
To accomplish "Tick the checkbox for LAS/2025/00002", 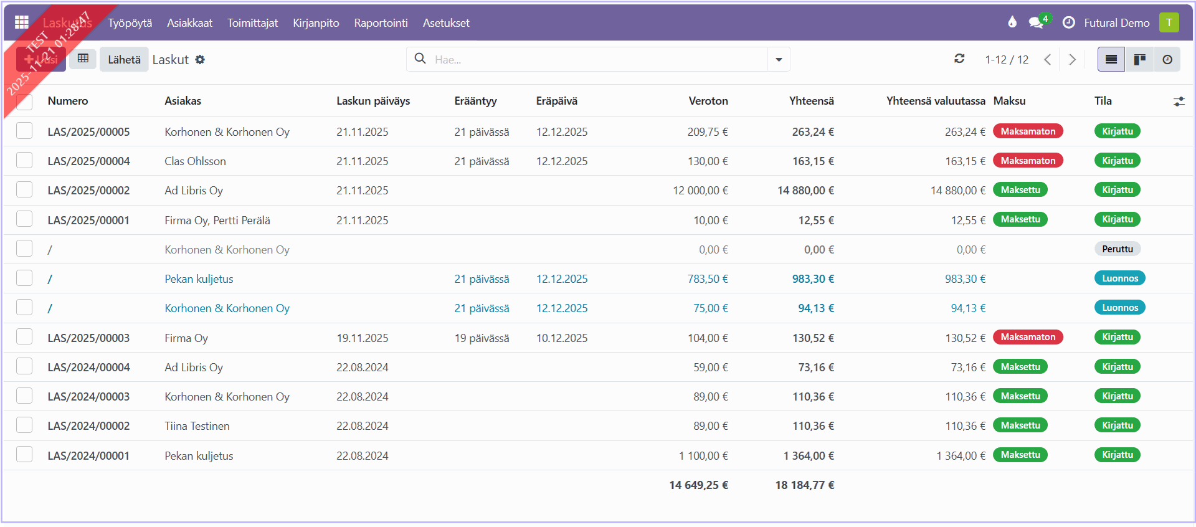I will pyautogui.click(x=24, y=190).
